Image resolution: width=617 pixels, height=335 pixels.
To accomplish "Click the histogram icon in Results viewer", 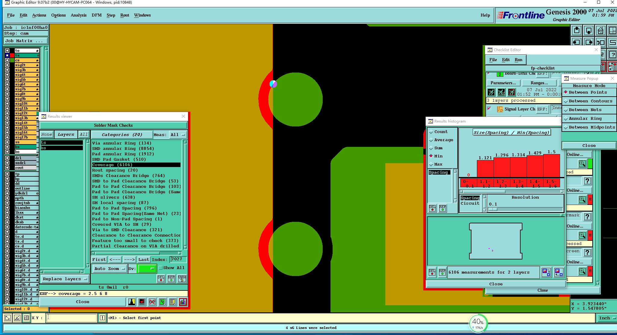I will point(183,302).
